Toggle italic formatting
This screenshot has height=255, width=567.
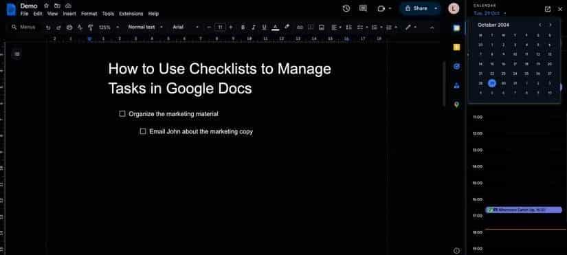[254, 27]
